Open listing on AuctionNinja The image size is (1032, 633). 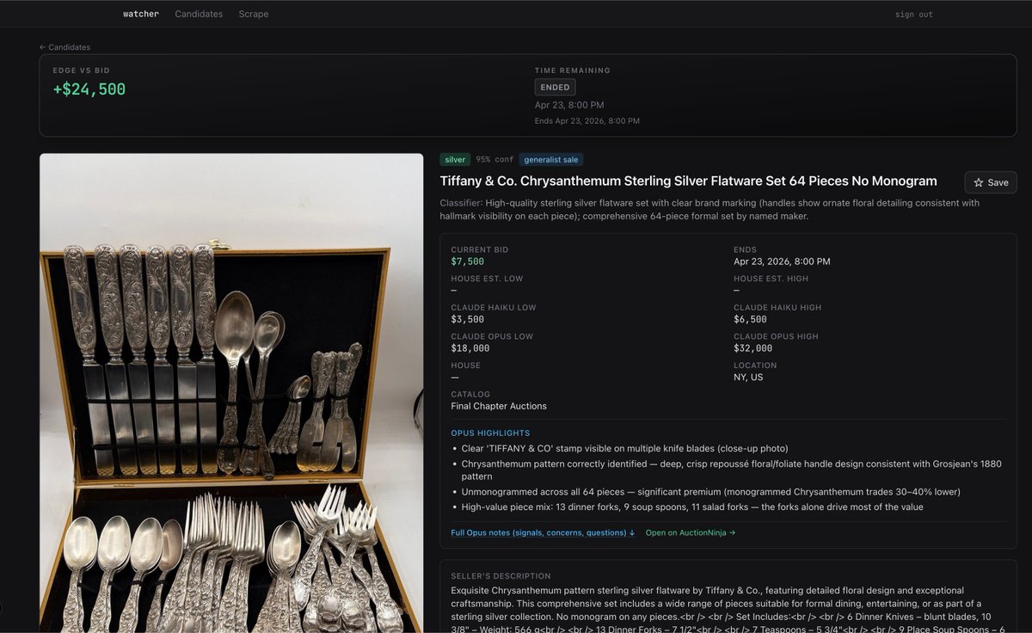click(x=691, y=532)
